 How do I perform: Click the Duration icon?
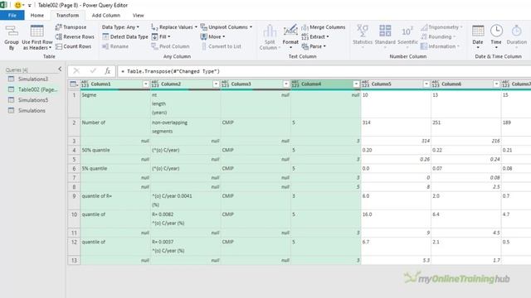coord(516,31)
